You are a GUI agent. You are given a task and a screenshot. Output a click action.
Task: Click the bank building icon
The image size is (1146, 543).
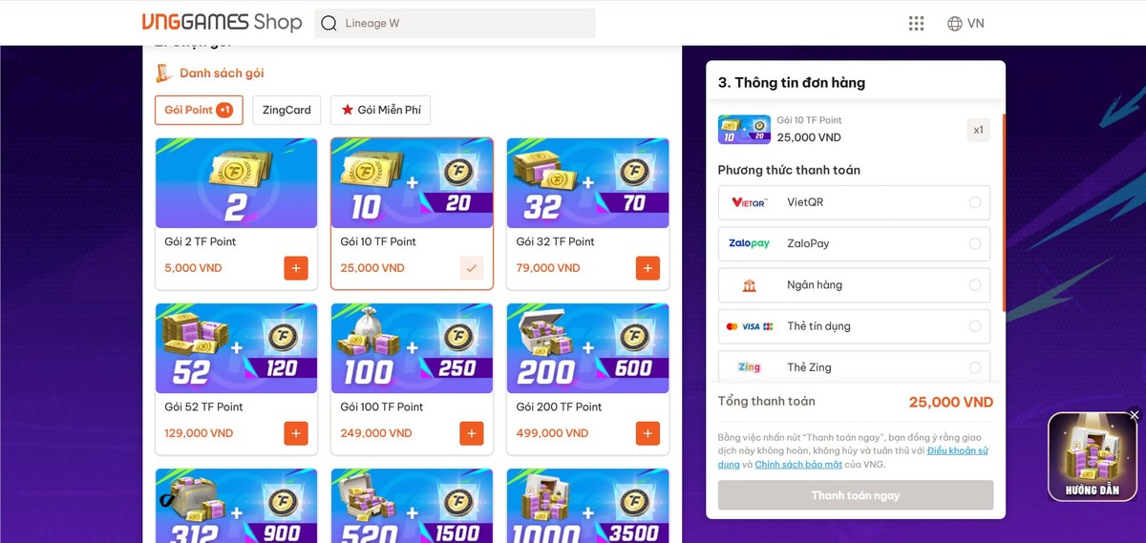(749, 285)
